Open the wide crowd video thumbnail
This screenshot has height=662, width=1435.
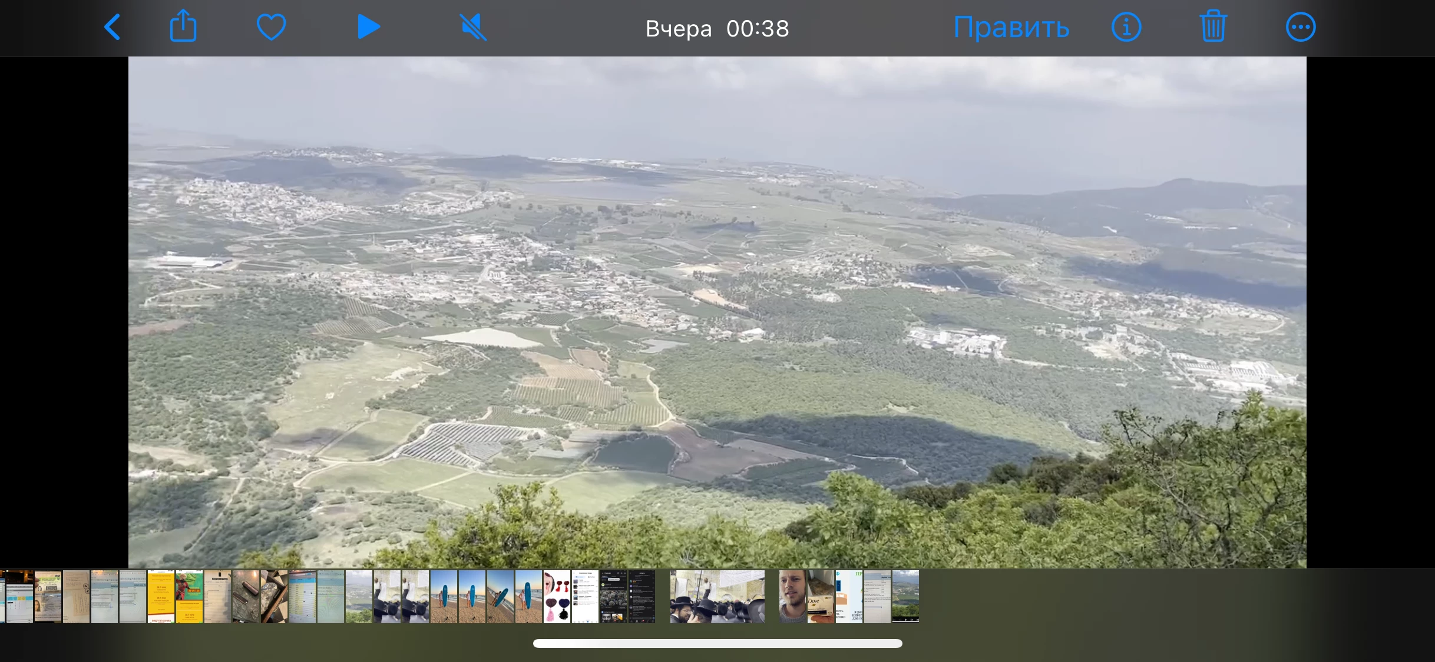pos(717,596)
